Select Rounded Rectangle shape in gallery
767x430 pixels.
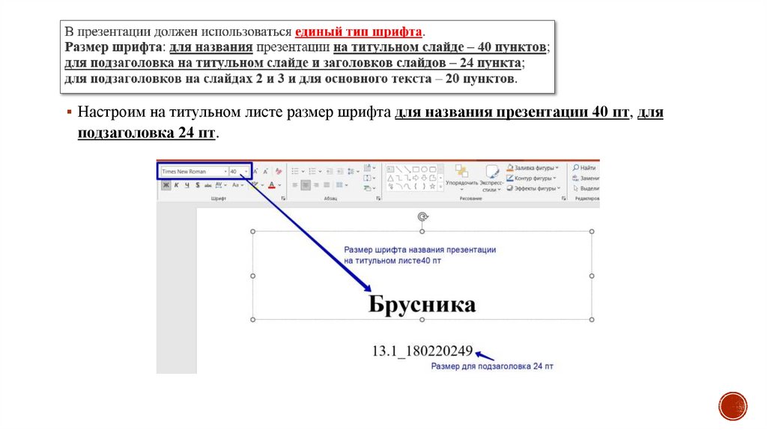[x=432, y=169]
